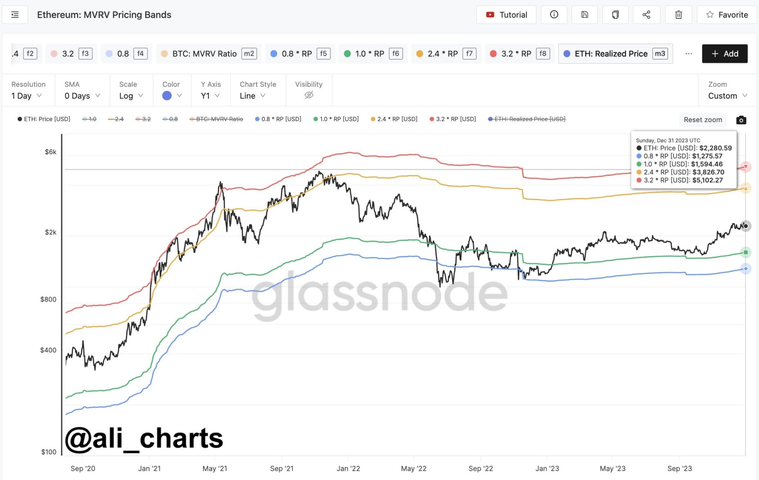Click the Reset zoom button
Image resolution: width=759 pixels, height=480 pixels.
pyautogui.click(x=703, y=120)
